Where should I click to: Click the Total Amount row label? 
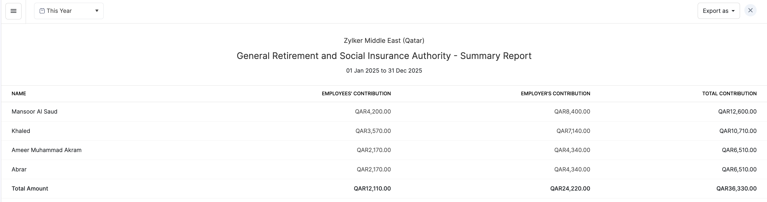(30, 188)
